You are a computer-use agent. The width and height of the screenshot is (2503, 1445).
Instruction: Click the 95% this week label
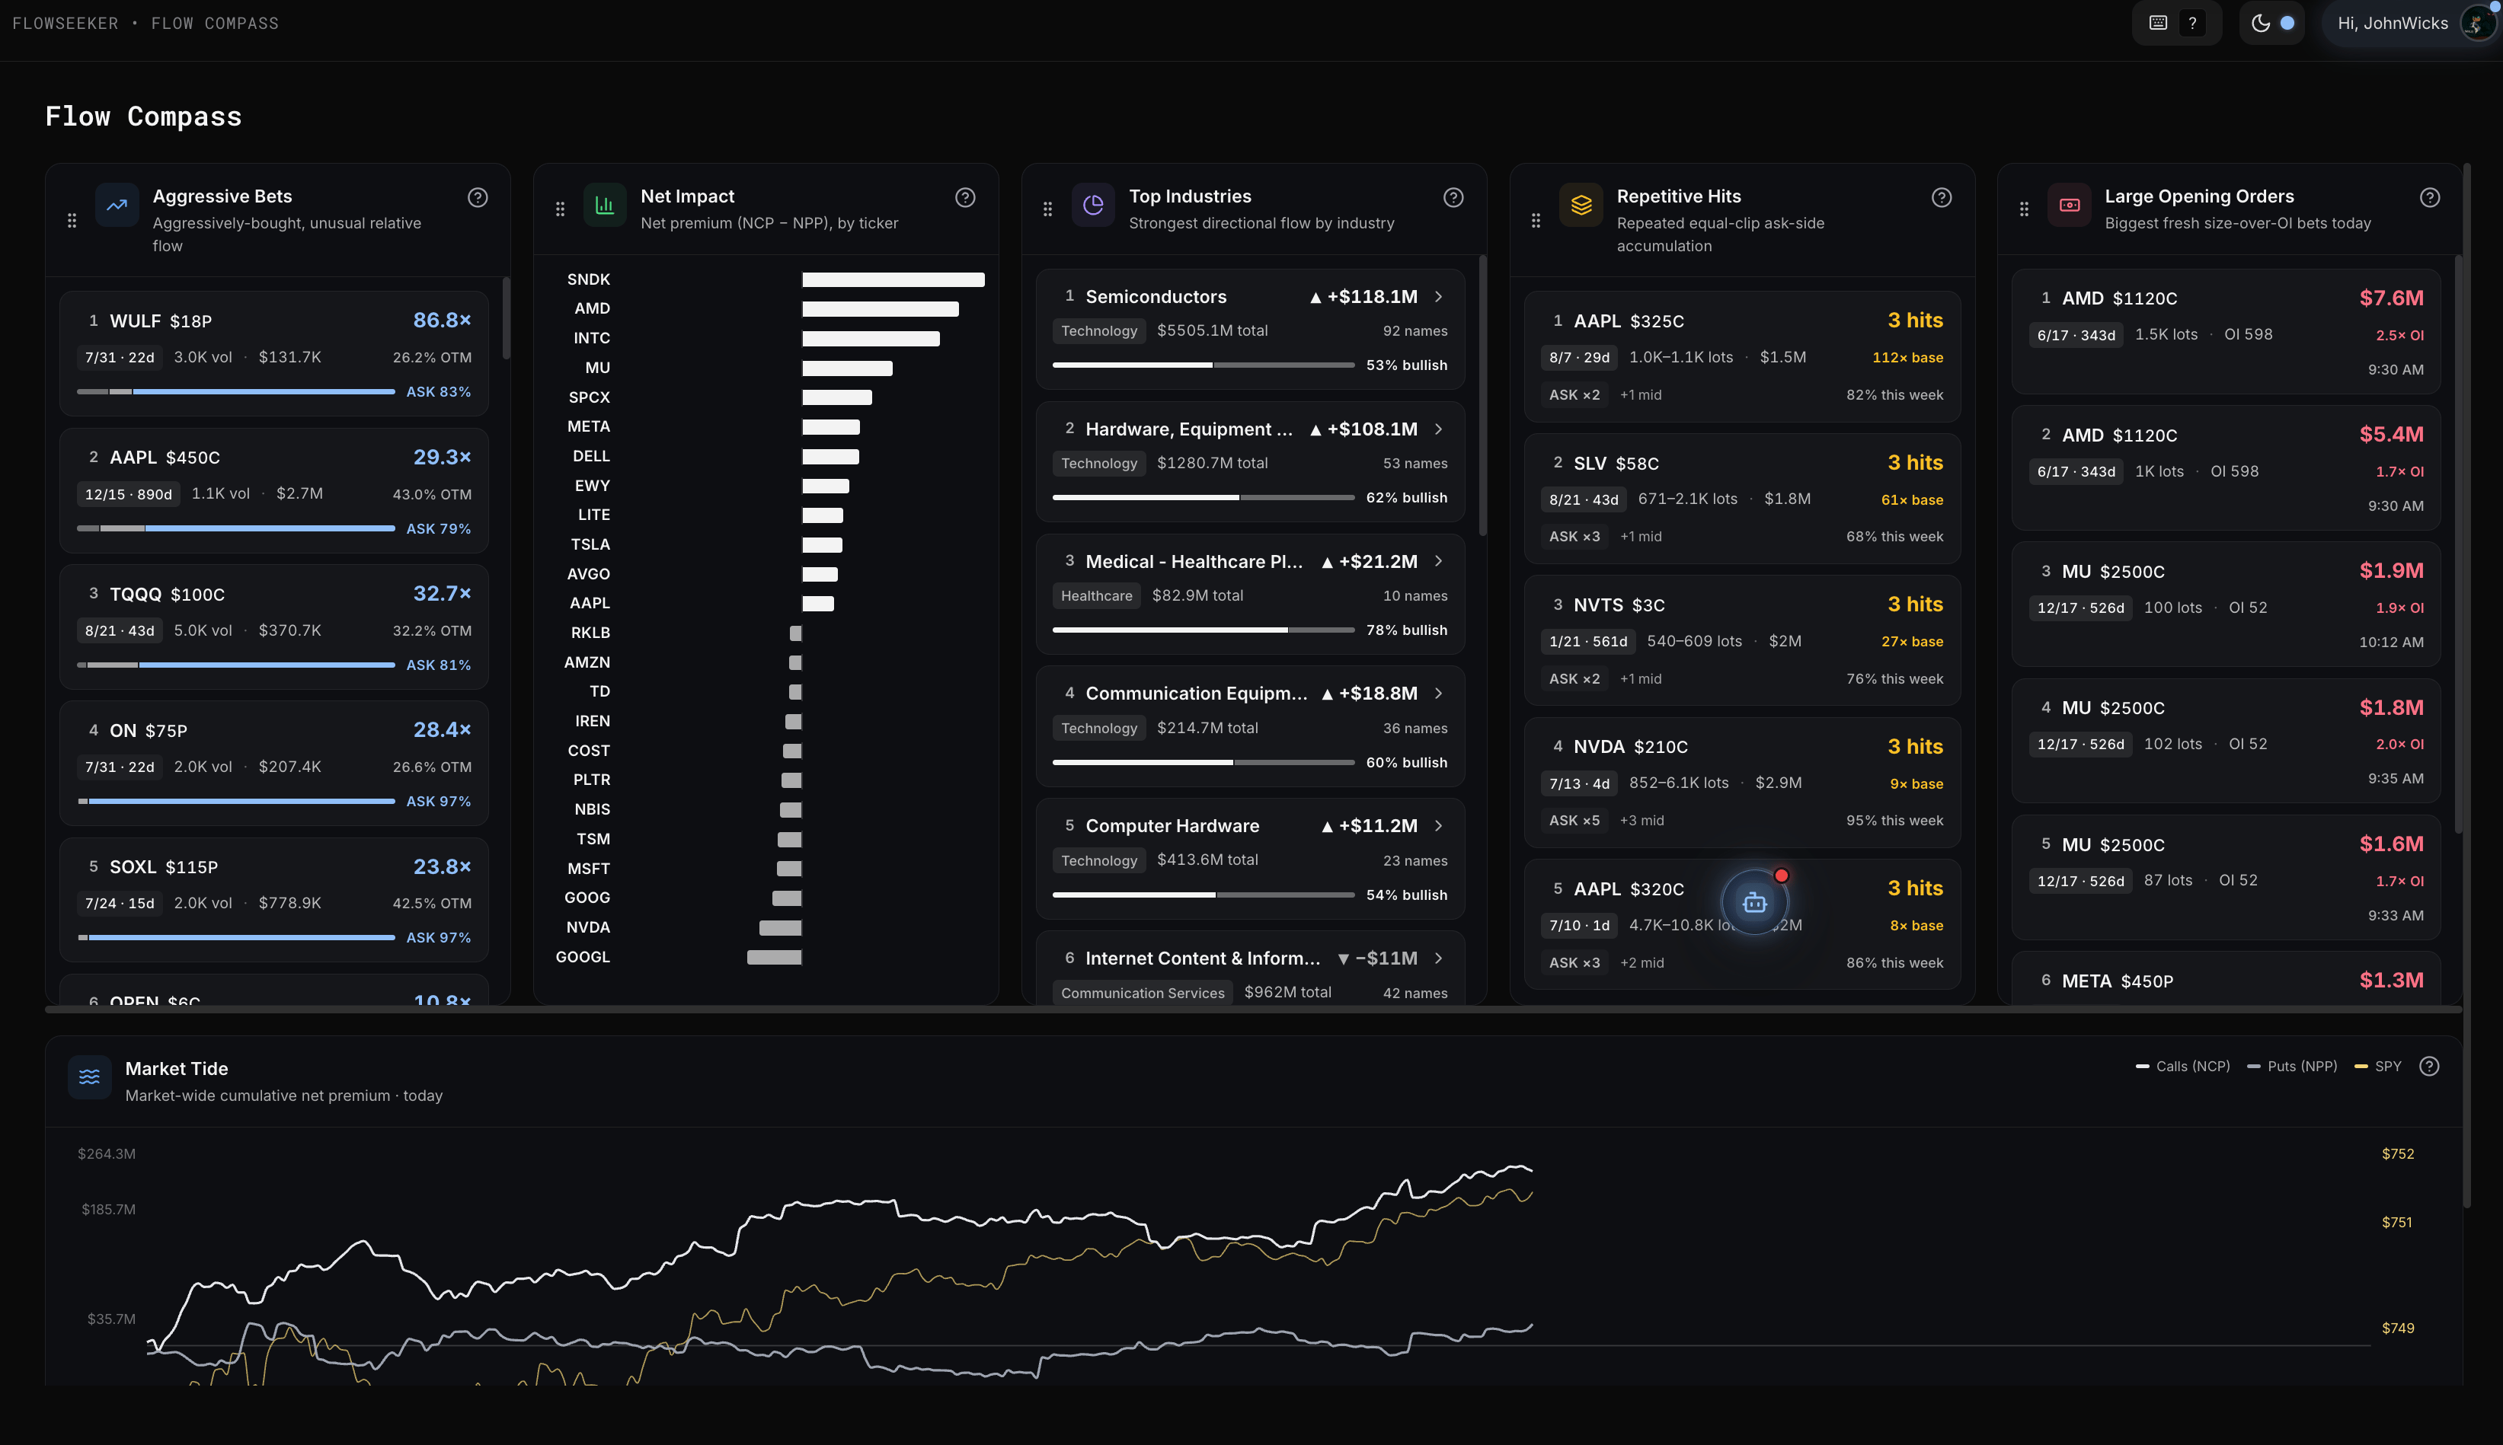tap(1894, 821)
